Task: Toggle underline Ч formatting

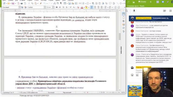Action: point(63,7)
